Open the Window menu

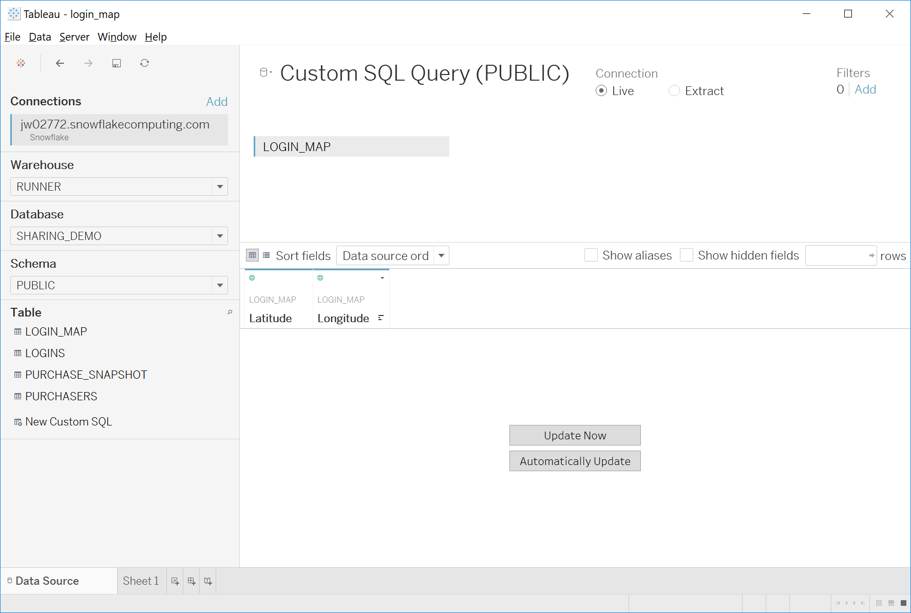117,37
